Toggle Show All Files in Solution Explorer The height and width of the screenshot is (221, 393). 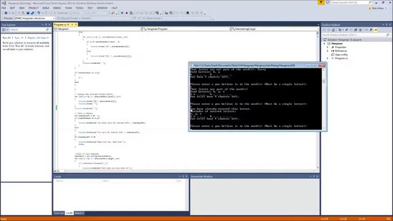[360, 30]
